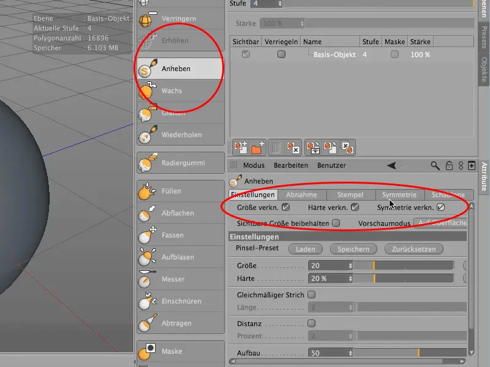Click the Härte percentage input field
Viewport: 490px width, 367px height.
click(x=328, y=278)
